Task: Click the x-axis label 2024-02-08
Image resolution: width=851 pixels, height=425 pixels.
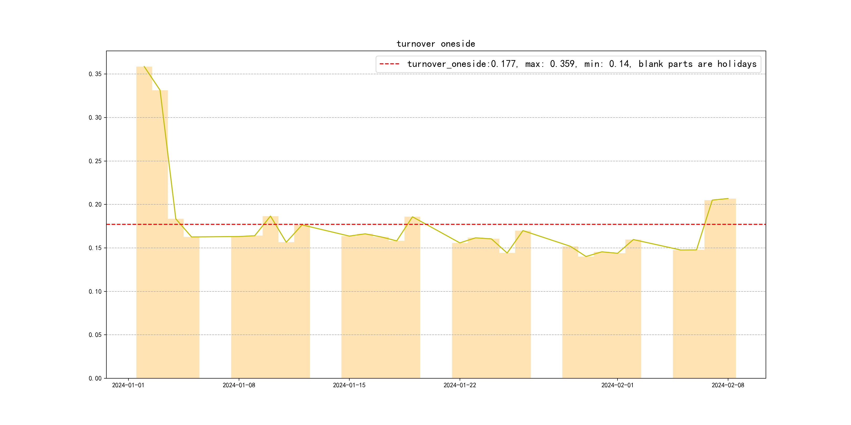Action: coord(728,385)
